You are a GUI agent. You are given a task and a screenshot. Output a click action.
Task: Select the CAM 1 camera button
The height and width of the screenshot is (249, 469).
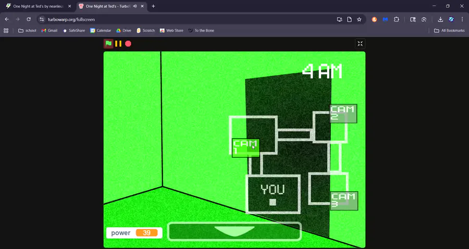(x=245, y=148)
